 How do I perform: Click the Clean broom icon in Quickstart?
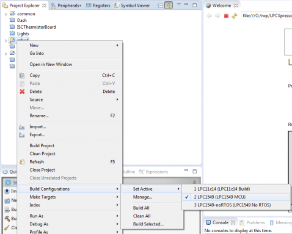[x=7, y=228]
